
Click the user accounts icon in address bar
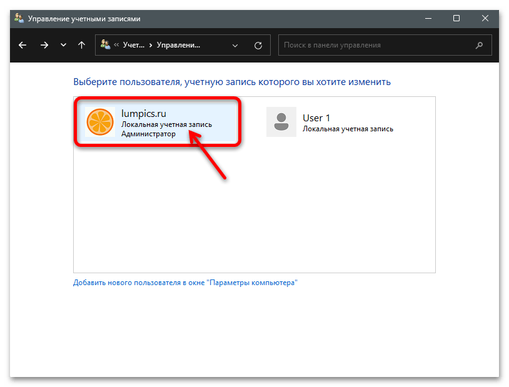105,45
